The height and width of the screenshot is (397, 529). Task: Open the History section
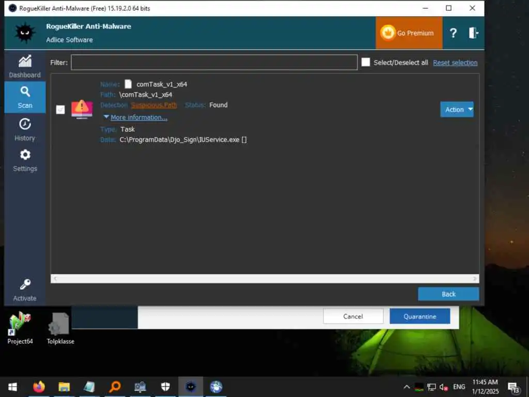25,129
